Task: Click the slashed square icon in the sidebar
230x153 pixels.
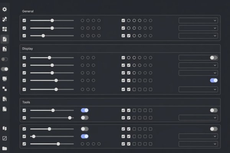Action: [5, 138]
